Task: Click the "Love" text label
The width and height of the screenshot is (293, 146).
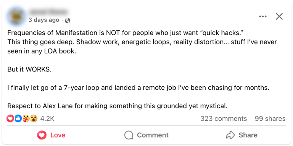Action: (58, 135)
